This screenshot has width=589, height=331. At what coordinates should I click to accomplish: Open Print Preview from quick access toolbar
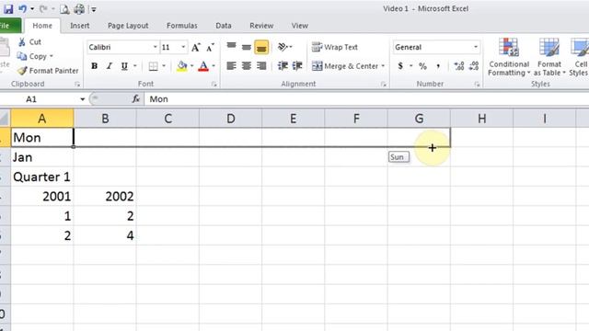(x=64, y=8)
